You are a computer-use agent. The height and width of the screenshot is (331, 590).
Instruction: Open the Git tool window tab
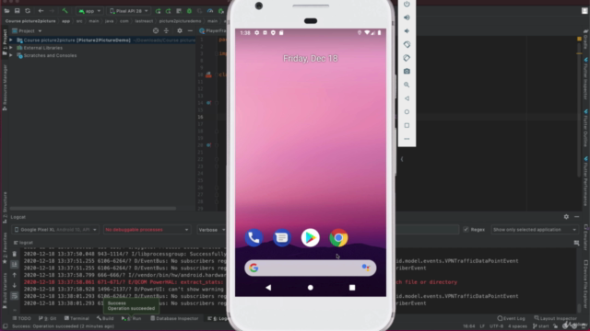[x=47, y=318]
